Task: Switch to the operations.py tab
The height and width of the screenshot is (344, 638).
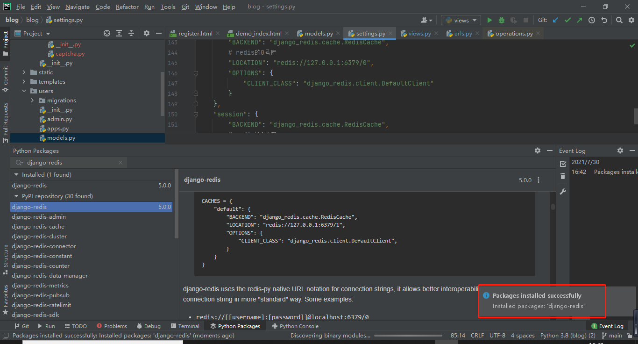Action: click(514, 34)
